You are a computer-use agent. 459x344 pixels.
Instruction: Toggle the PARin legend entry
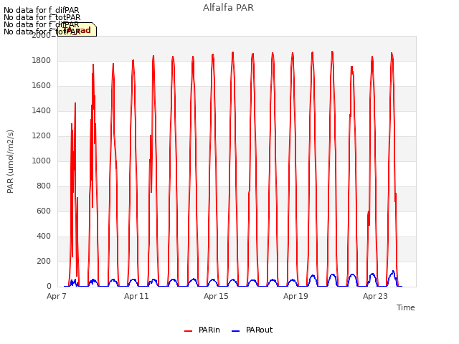(x=202, y=330)
